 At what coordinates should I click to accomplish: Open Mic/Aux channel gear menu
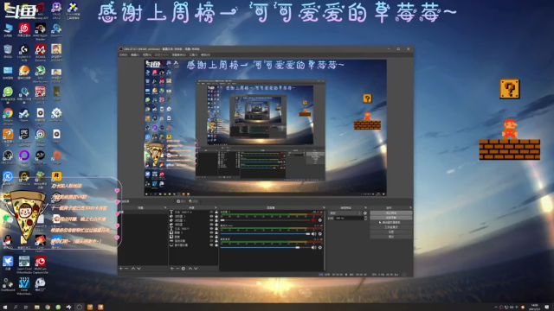coord(320,234)
